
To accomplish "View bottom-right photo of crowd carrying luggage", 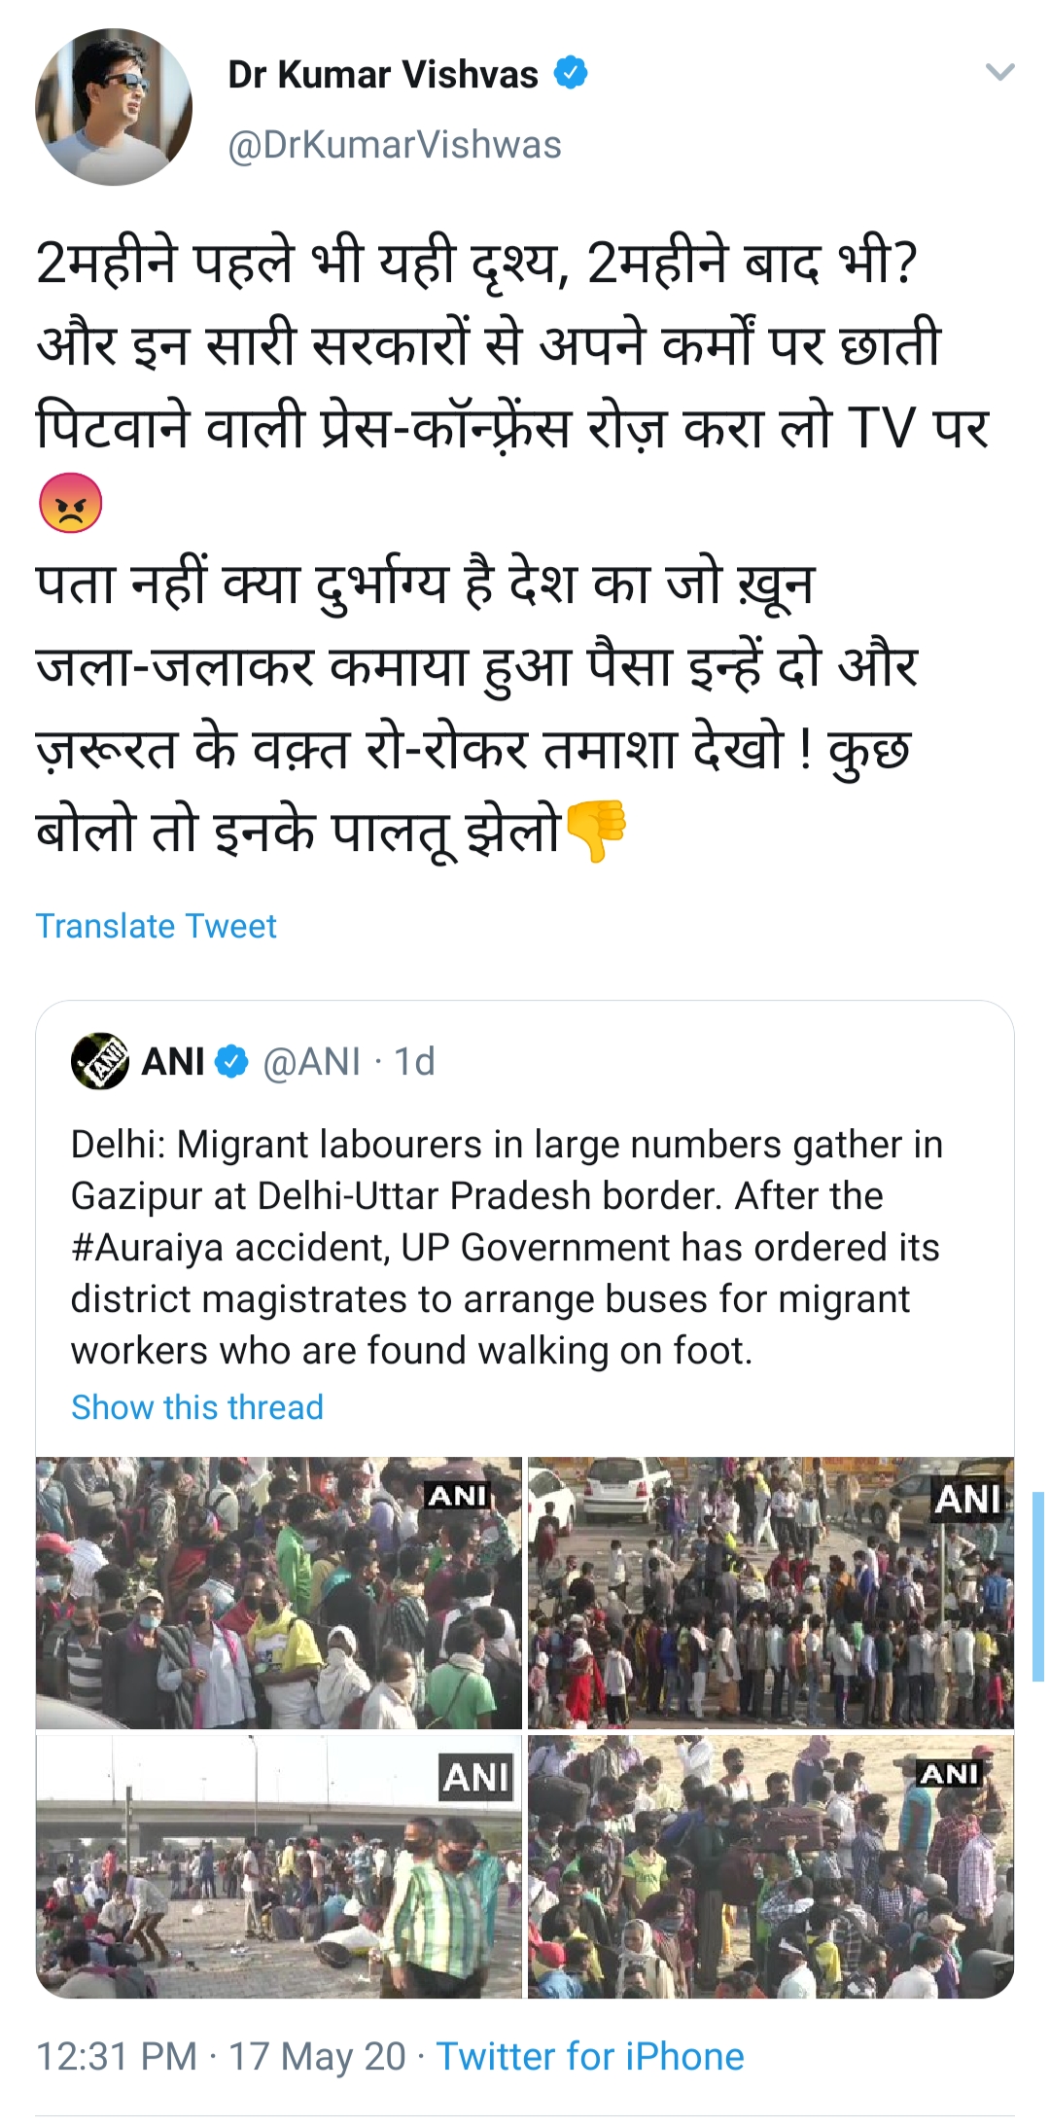I will click(770, 1866).
